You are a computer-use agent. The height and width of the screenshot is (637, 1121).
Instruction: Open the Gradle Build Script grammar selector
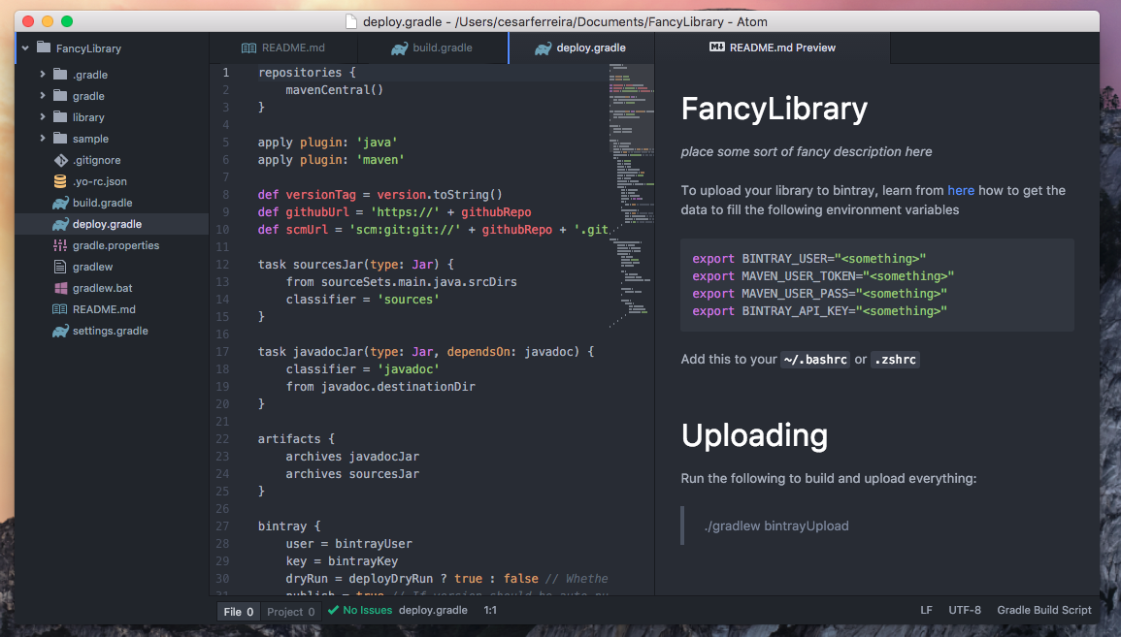1043,611
